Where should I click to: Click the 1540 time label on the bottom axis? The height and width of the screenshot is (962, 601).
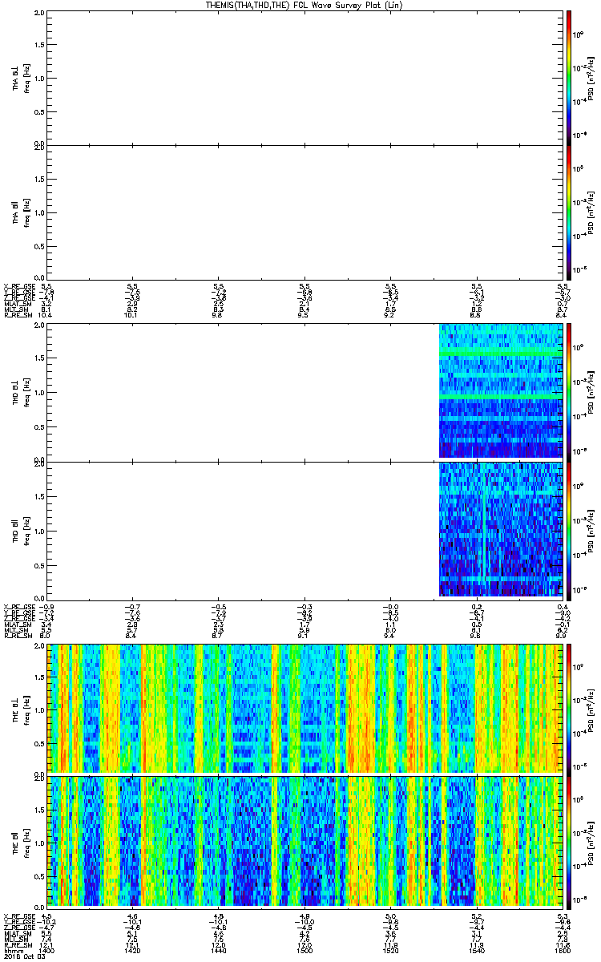[x=475, y=949]
